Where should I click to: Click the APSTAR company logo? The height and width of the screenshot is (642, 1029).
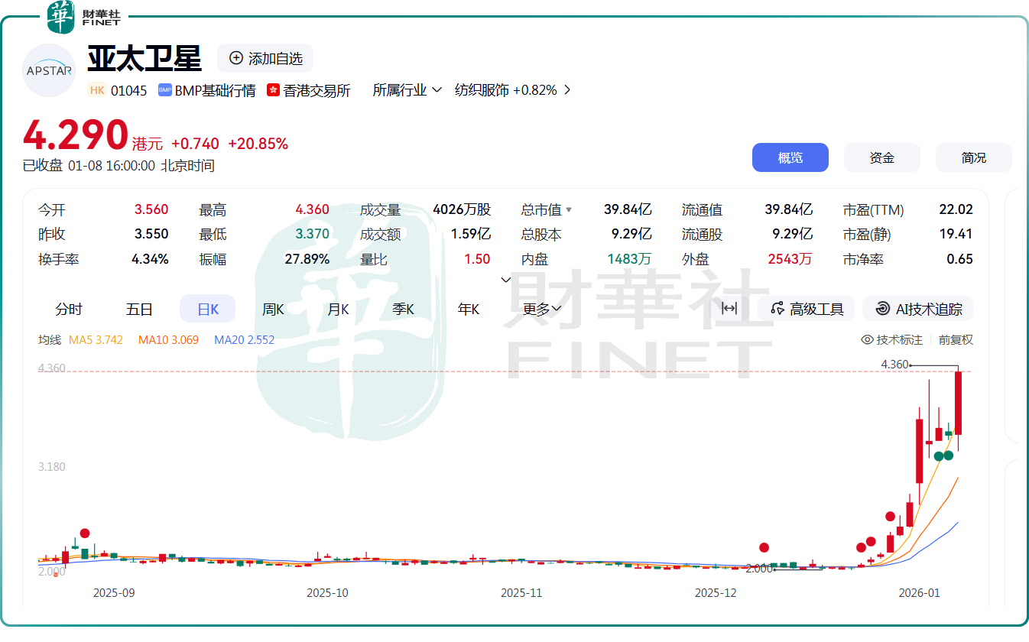49,70
